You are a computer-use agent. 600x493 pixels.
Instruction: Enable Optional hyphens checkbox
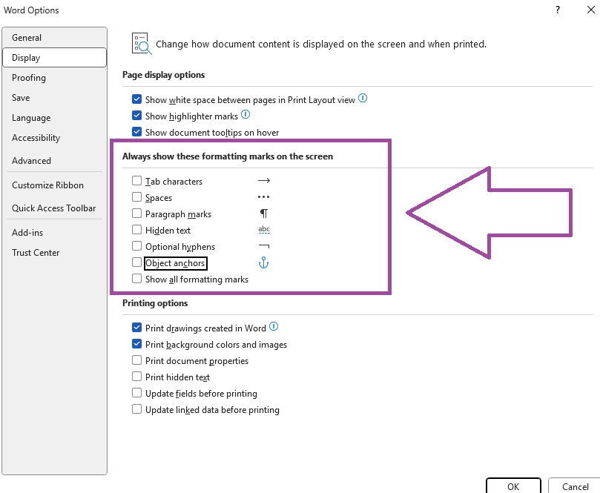coord(136,246)
